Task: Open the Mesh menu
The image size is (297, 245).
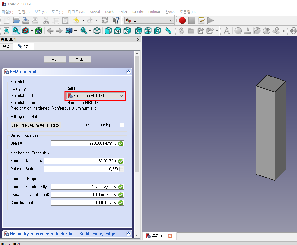Action: pos(109,12)
